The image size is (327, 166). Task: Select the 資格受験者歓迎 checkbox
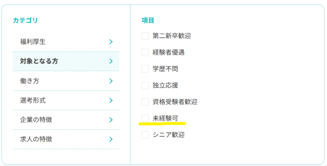[145, 102]
